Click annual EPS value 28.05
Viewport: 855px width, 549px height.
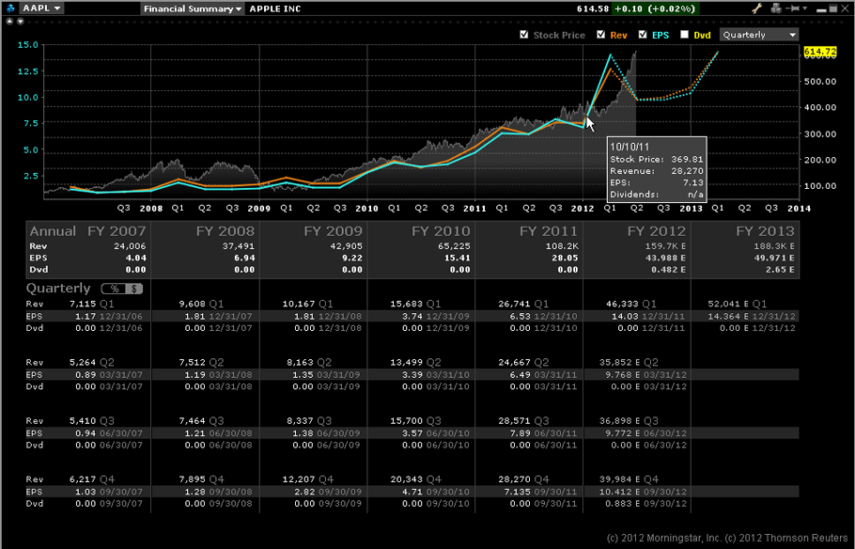pos(565,259)
